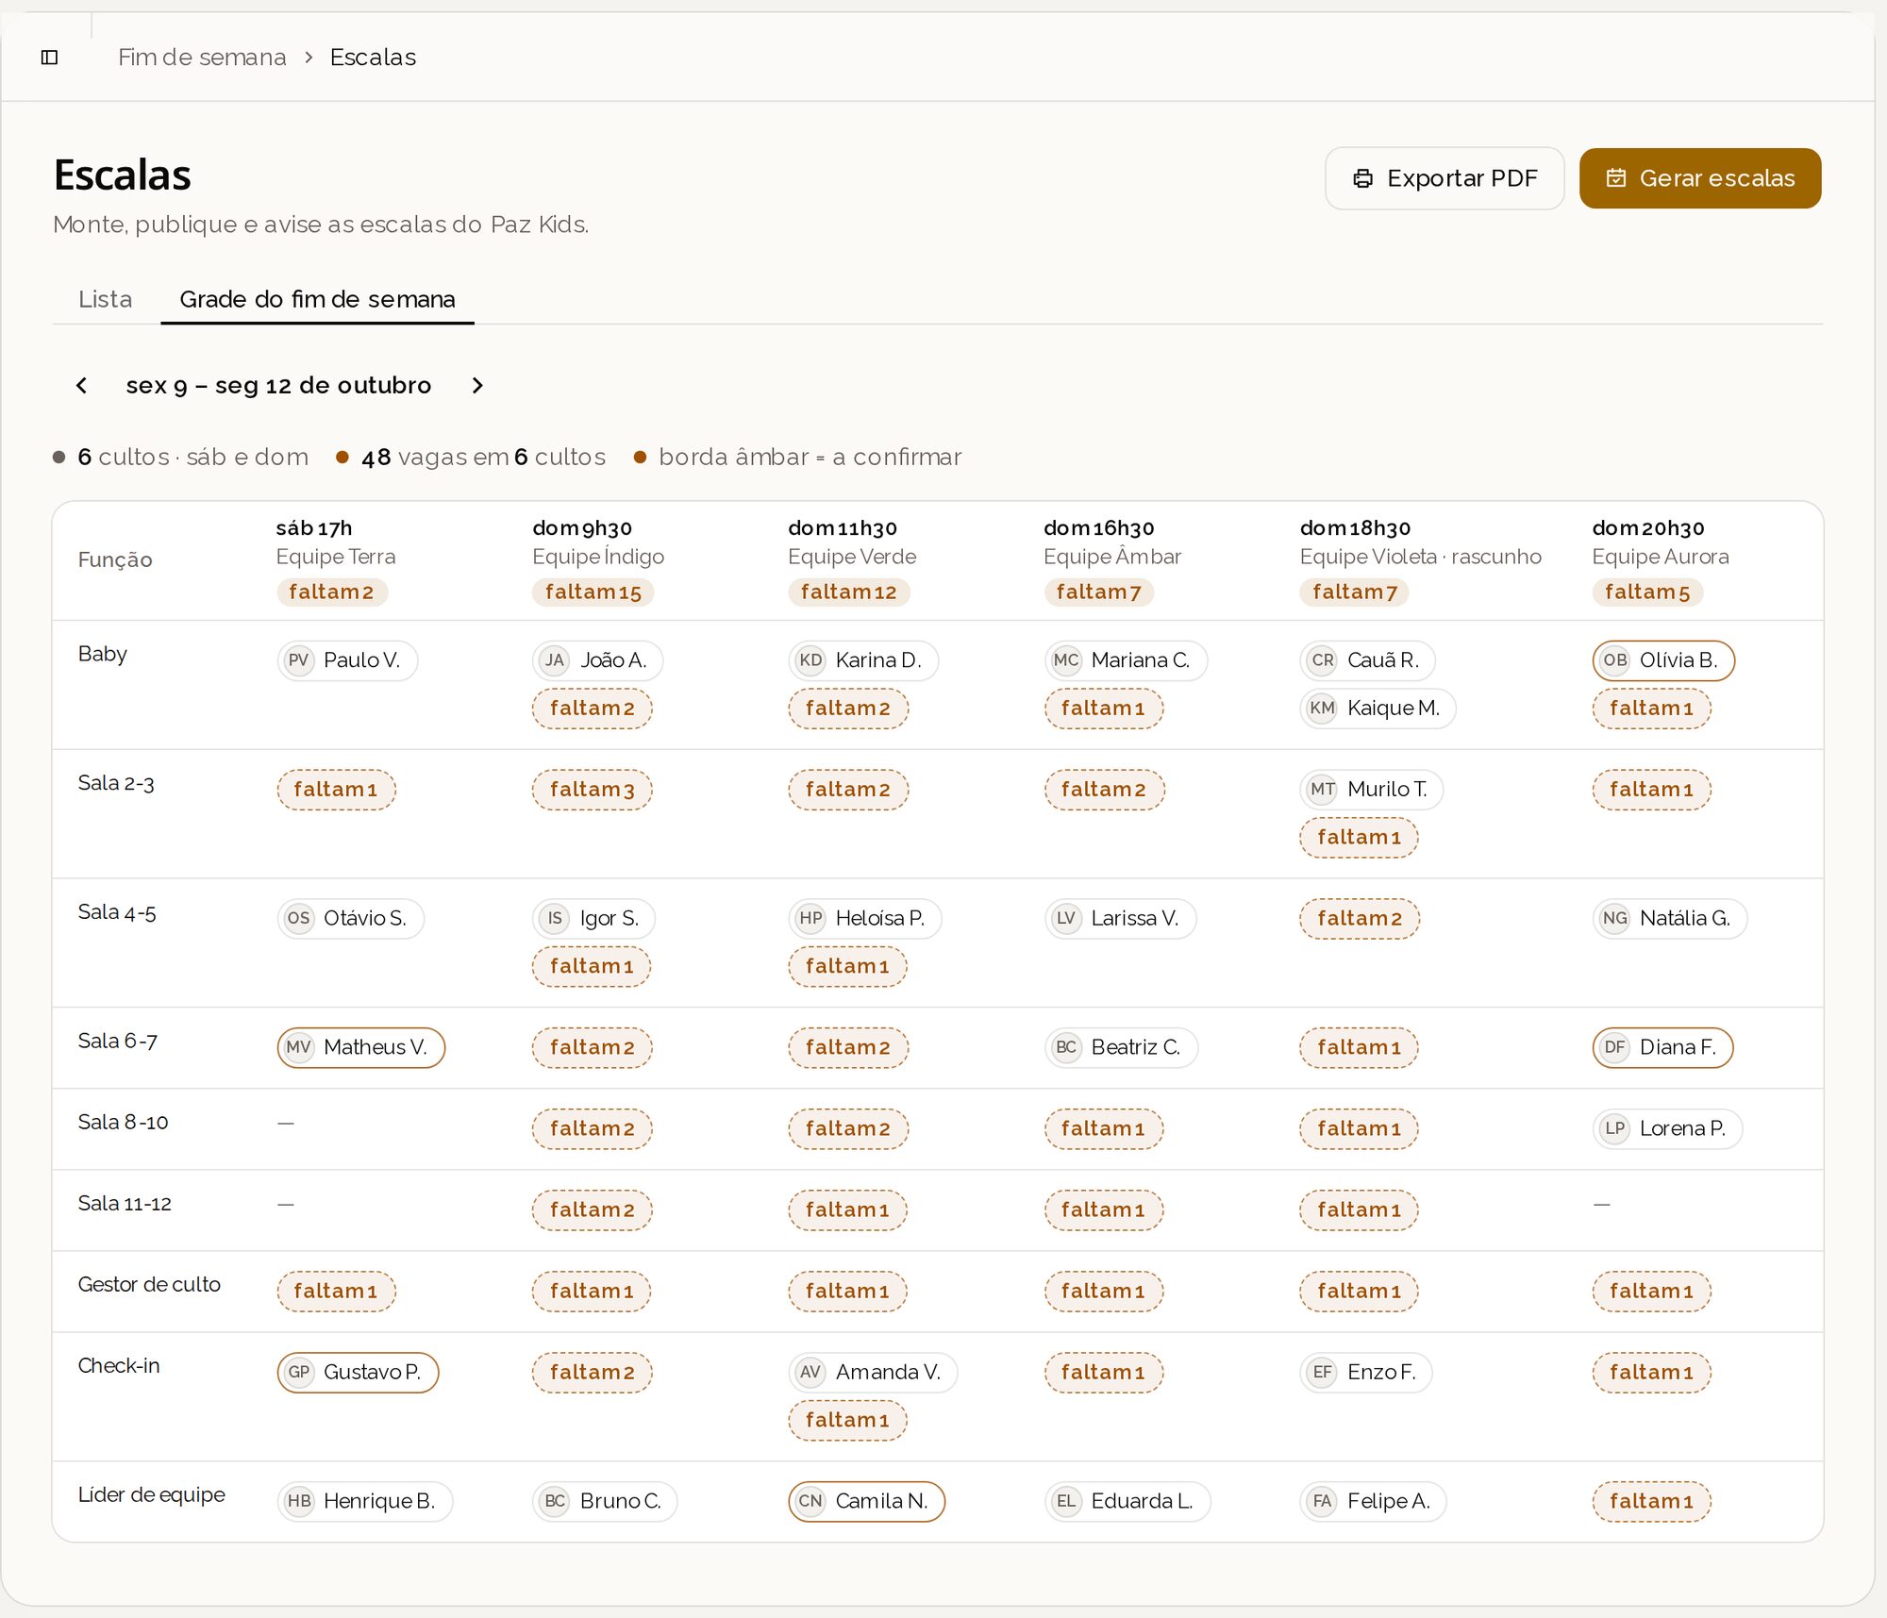1887x1618 pixels.
Task: Click the Exportar PDF button
Action: pyautogui.click(x=1444, y=178)
